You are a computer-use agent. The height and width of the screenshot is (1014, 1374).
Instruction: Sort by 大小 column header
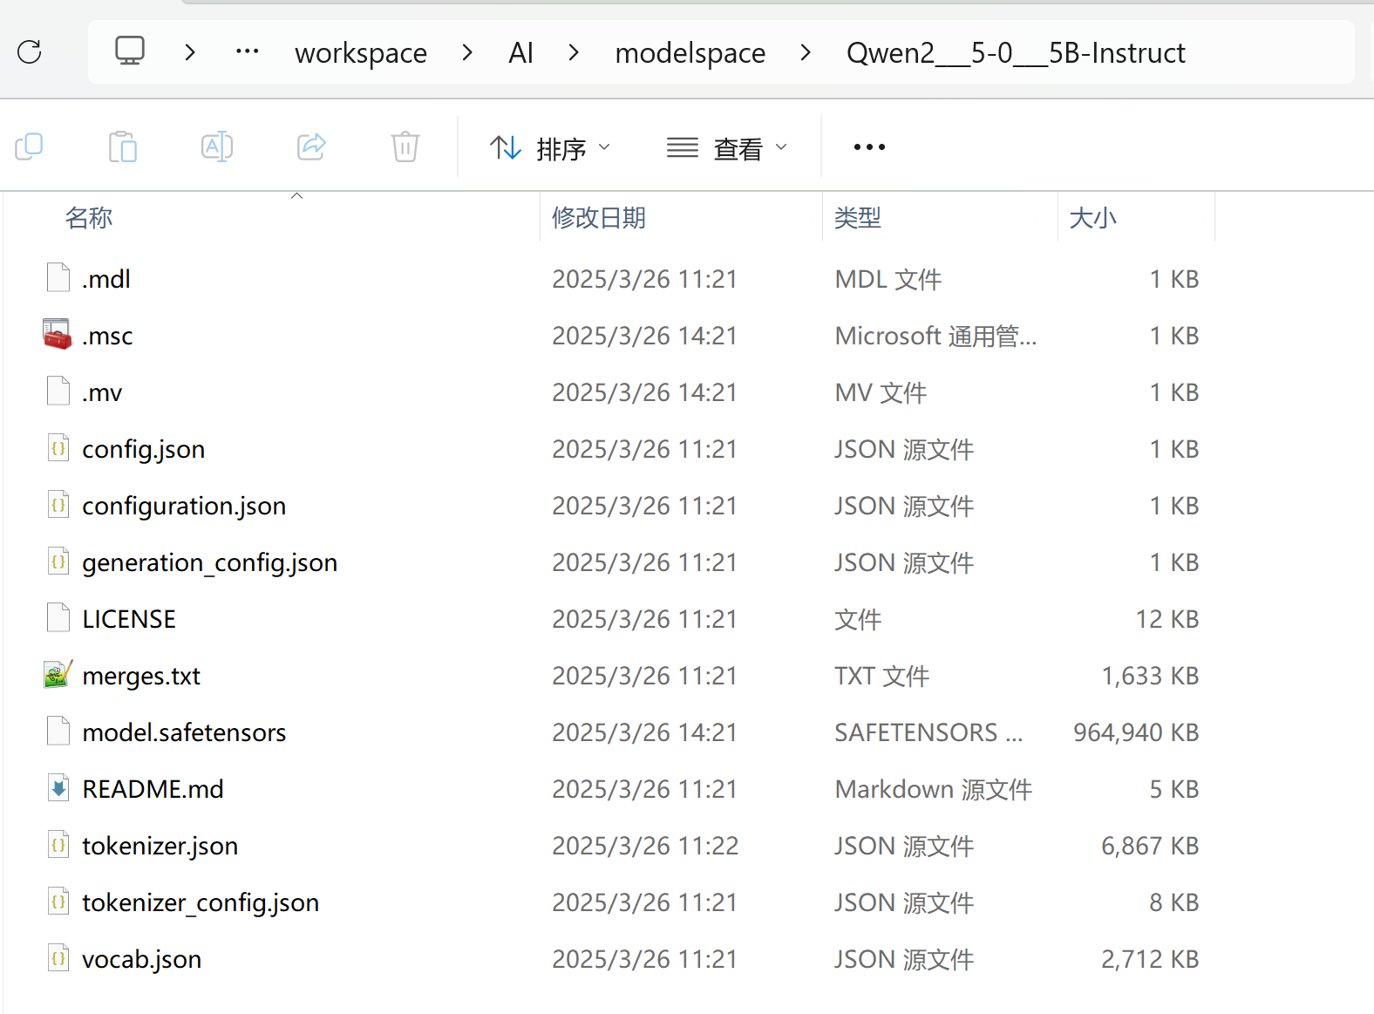pos(1092,217)
